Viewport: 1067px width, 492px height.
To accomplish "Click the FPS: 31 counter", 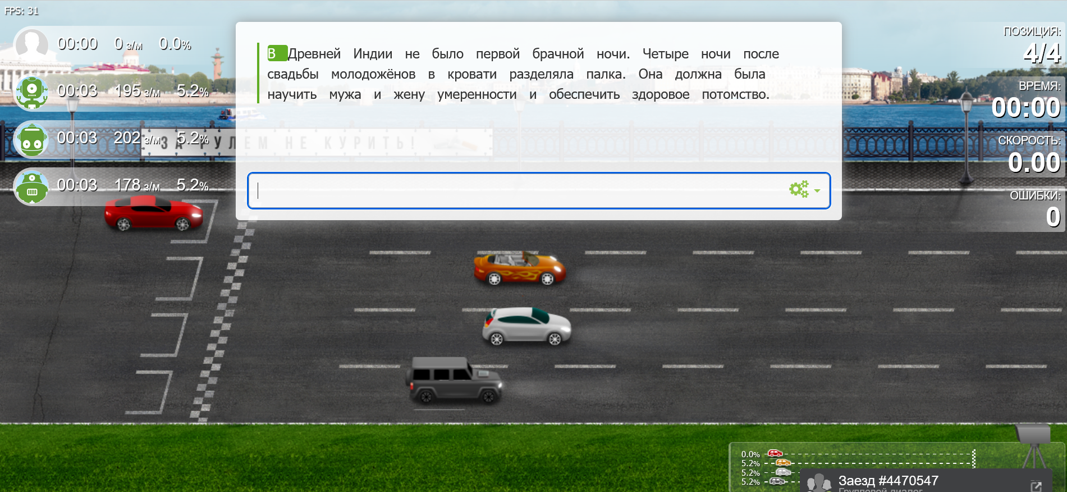I will [21, 11].
